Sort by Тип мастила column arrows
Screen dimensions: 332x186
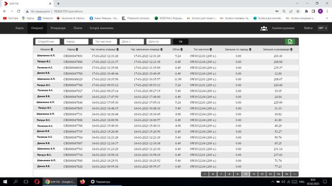(x=211, y=50)
